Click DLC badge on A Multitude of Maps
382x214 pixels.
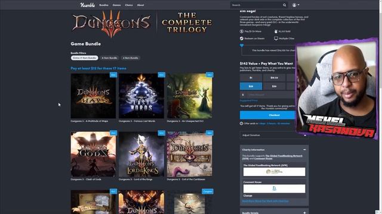pos(113,75)
